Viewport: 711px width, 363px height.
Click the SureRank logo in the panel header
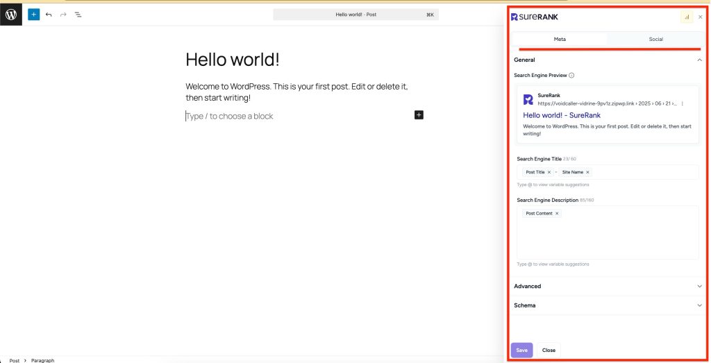pos(535,17)
